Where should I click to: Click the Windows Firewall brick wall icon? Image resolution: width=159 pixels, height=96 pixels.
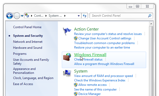pyautogui.click(x=67, y=57)
